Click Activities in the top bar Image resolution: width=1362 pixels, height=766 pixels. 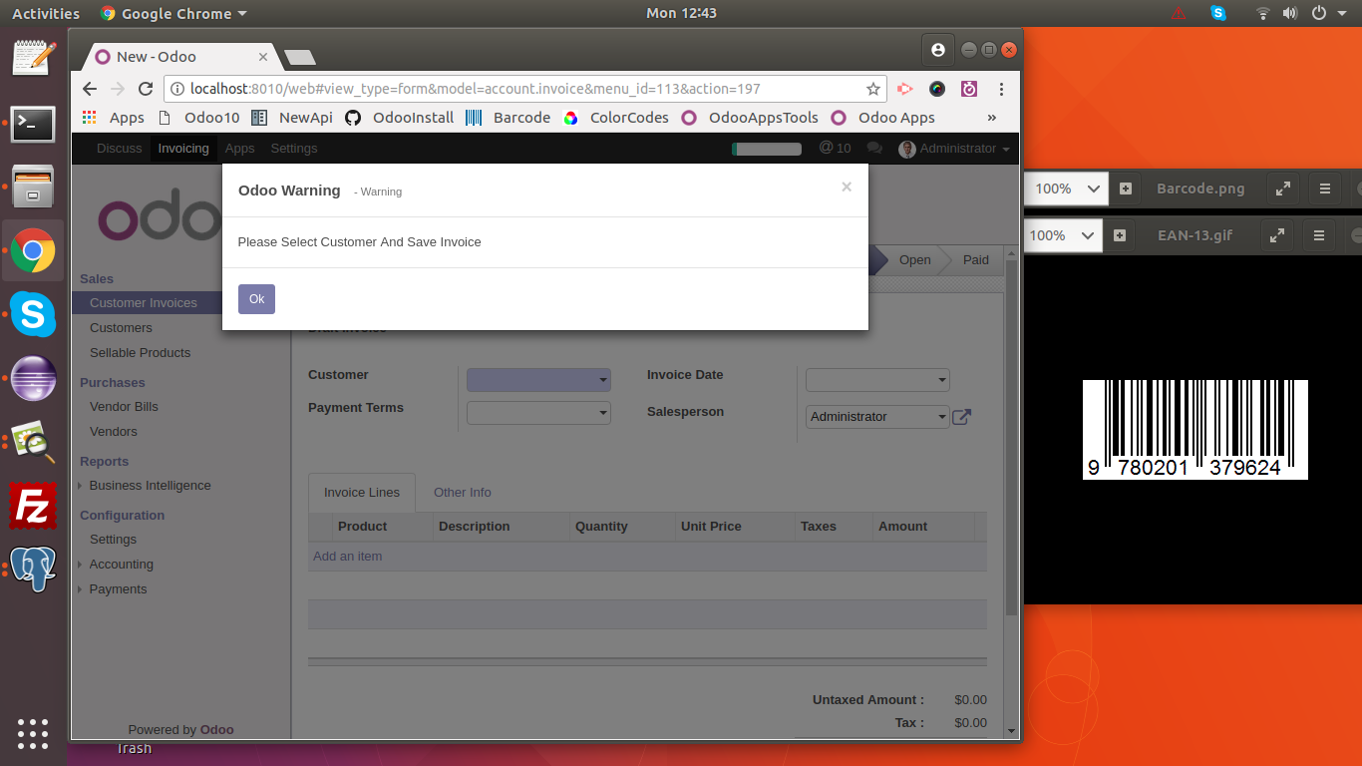(46, 13)
